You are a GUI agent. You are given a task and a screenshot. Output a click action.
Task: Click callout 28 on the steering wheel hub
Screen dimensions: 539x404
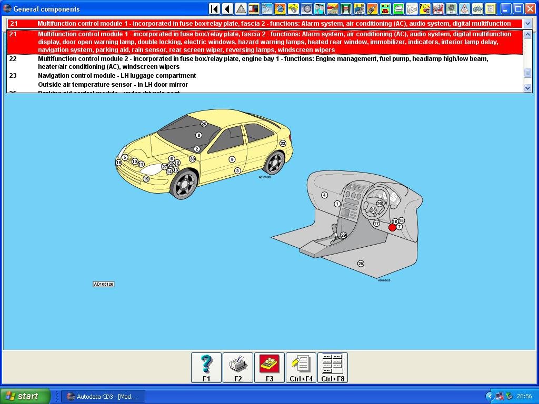click(373, 210)
